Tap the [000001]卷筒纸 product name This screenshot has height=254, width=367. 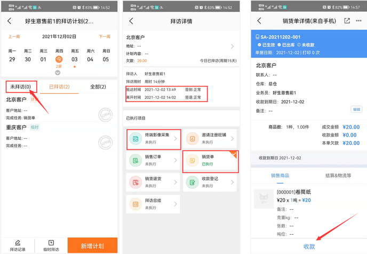click(294, 192)
